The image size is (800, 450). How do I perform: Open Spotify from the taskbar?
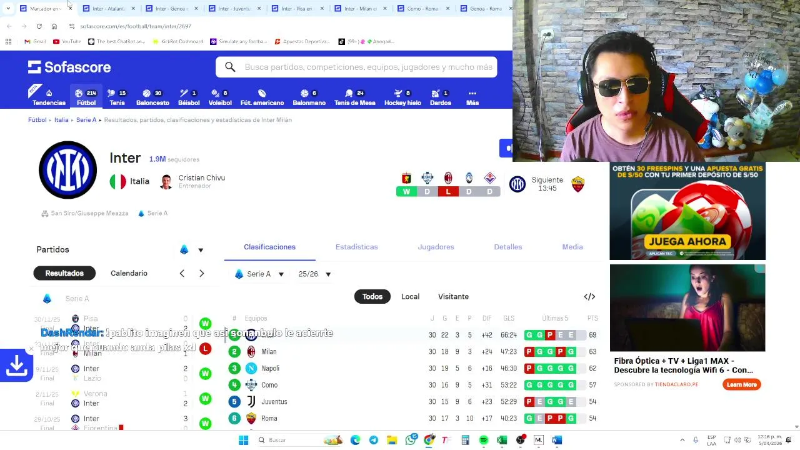click(x=483, y=440)
